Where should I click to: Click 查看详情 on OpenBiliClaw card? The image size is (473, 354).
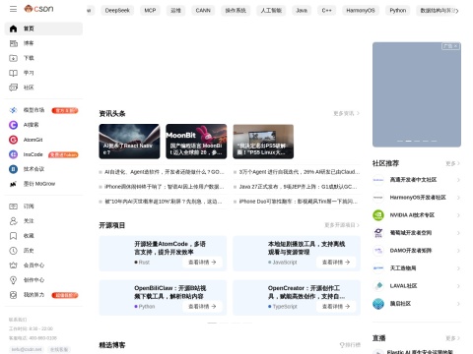(x=202, y=307)
